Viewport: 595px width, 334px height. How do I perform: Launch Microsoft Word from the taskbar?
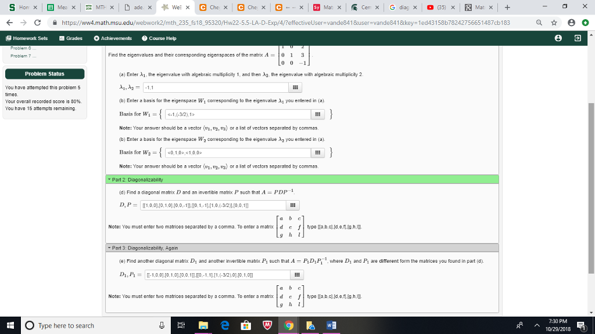[x=331, y=326]
